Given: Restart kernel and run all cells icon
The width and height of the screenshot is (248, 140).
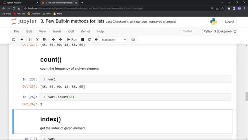Looking at the screenshot, I should (96, 40).
